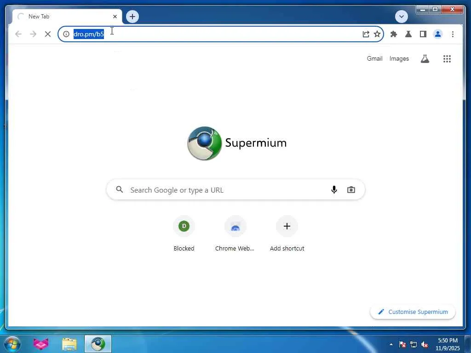Open the muted volume tray icon
This screenshot has width=471, height=353.
point(425,344)
